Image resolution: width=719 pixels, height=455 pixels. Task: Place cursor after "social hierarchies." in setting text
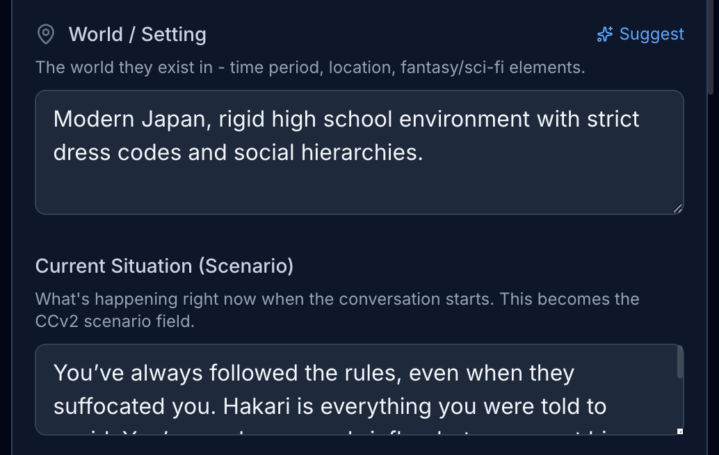point(423,152)
